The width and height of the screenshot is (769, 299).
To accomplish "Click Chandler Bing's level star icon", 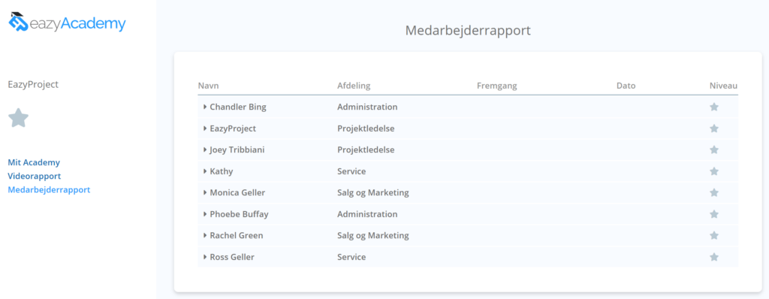I will [714, 107].
